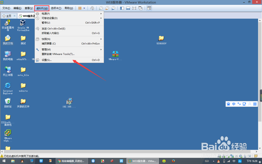
Task: Open the IME toolbox grid icon
Action: 255,104
